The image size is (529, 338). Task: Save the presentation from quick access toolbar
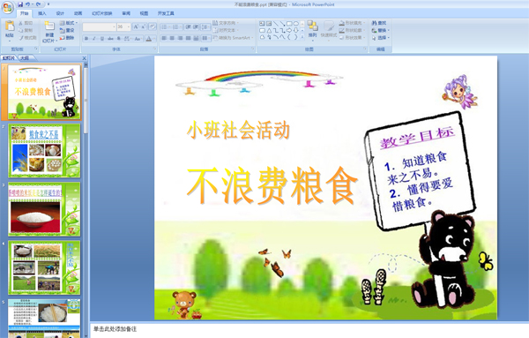(x=20, y=4)
